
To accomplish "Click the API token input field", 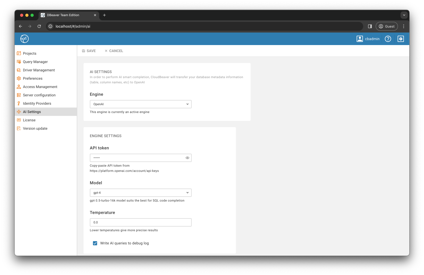I will [x=141, y=158].
